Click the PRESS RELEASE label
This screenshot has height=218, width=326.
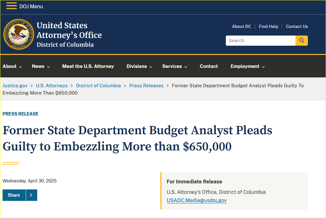20,114
